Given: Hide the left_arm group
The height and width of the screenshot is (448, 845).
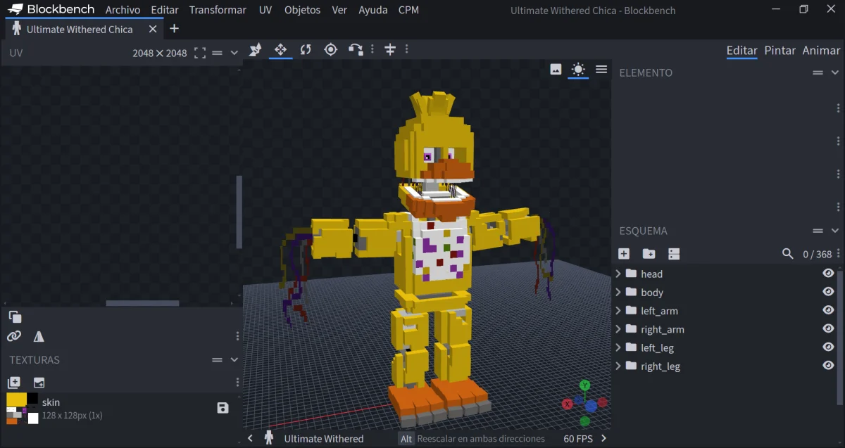Looking at the screenshot, I should 828,310.
